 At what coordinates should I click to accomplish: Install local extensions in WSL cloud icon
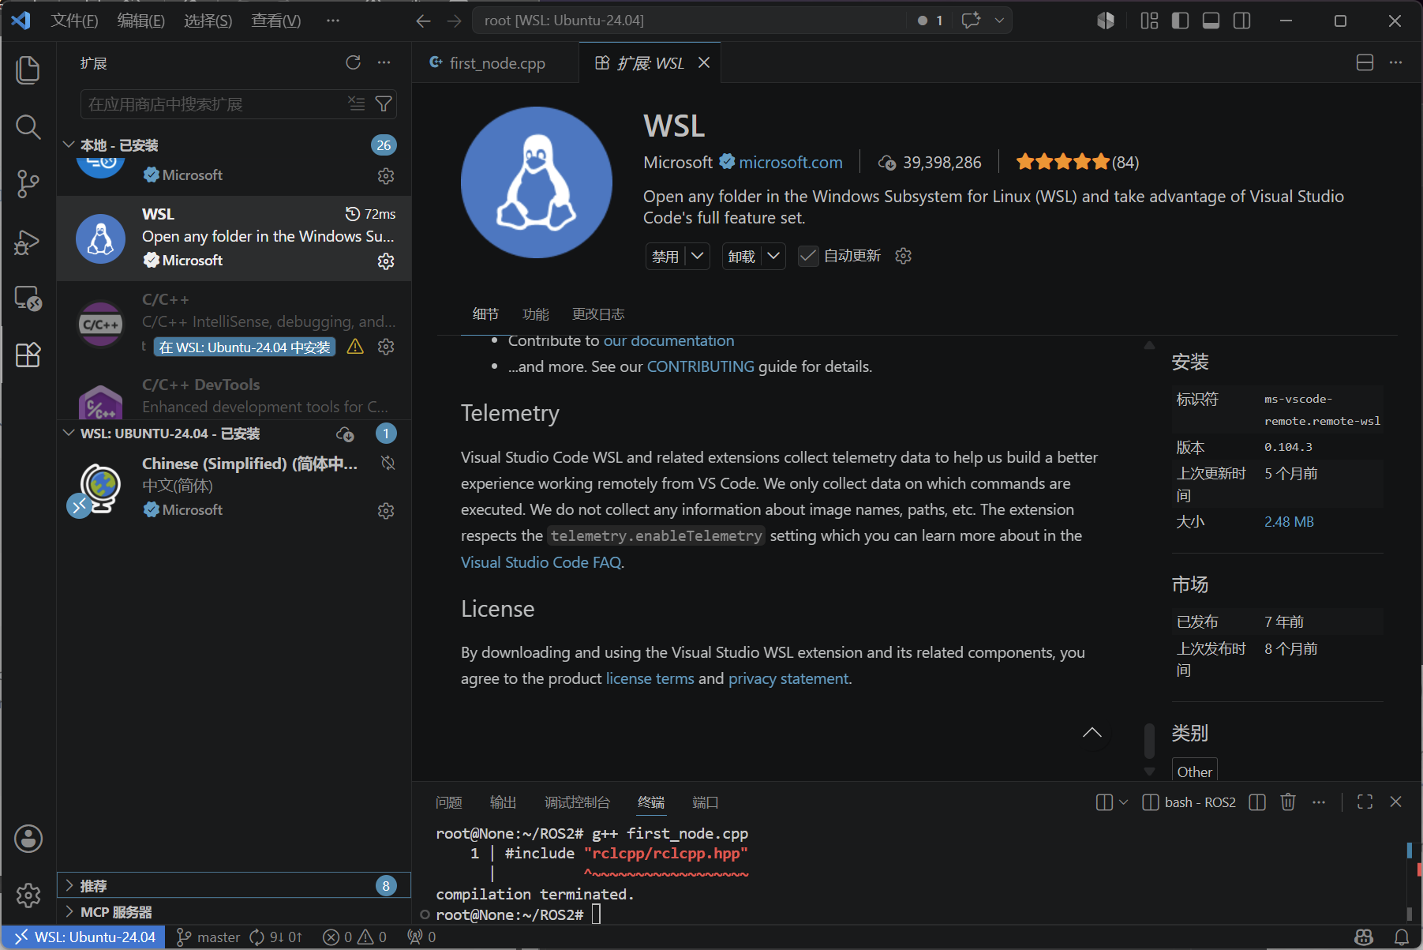click(x=345, y=434)
